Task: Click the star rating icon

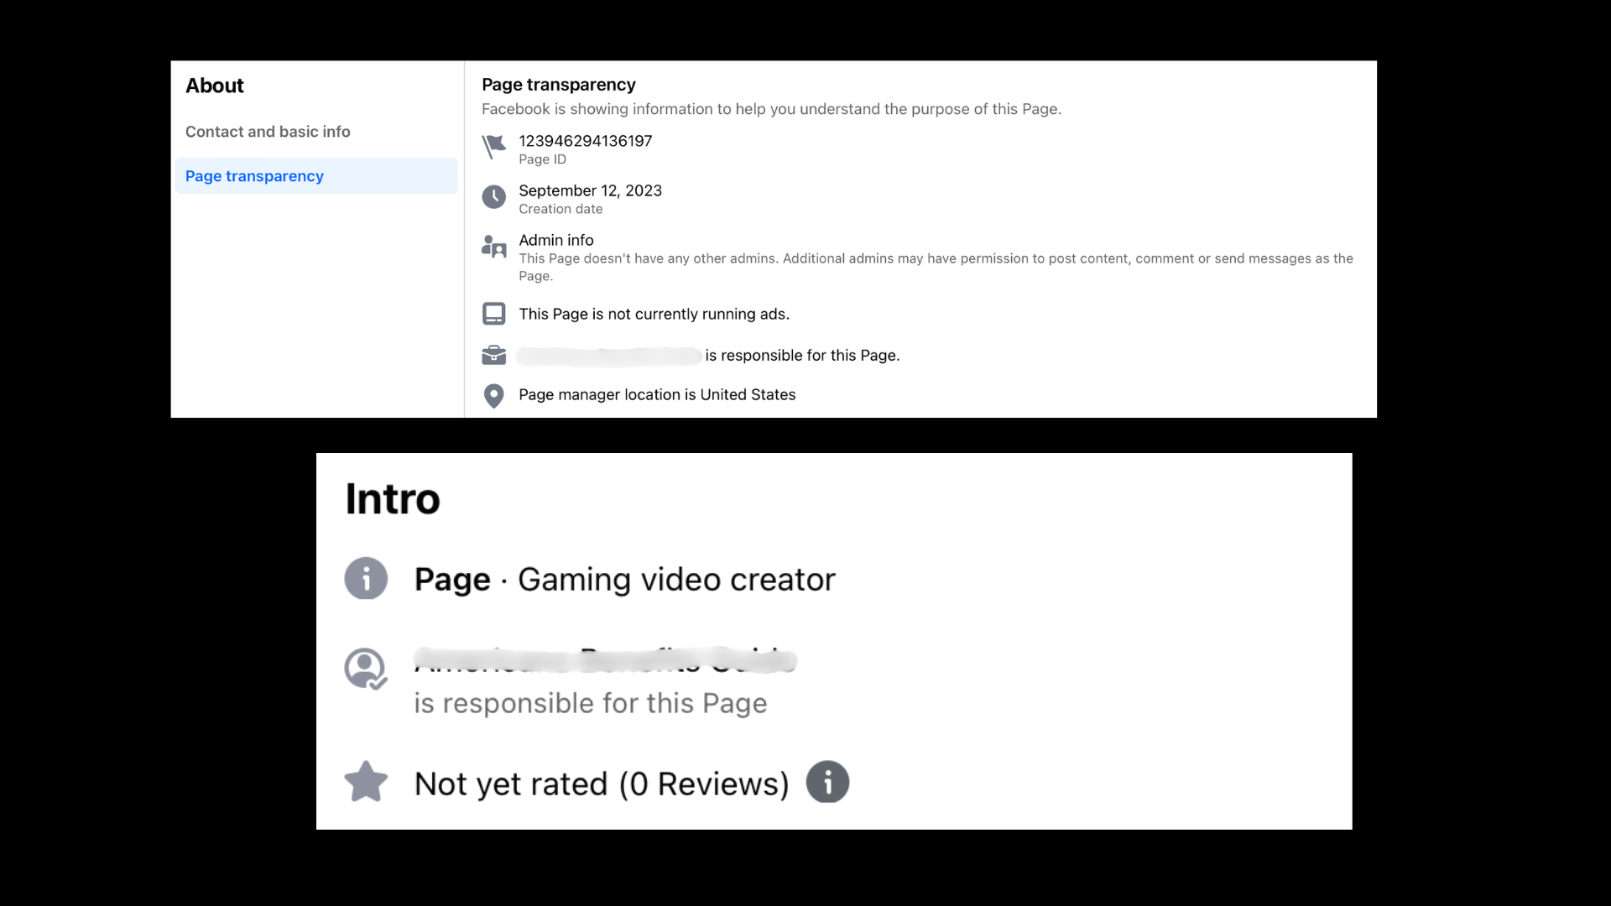Action: click(366, 782)
